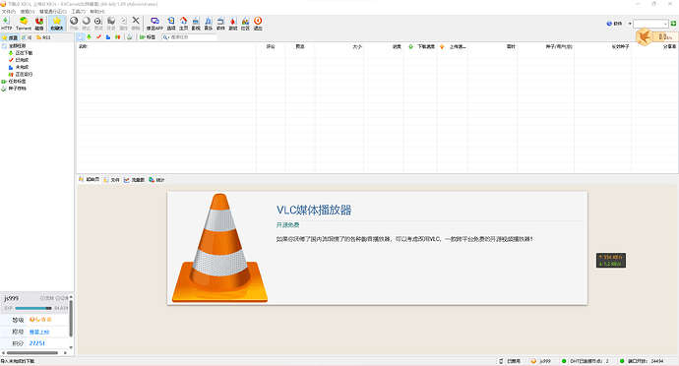Viewport: 679px width, 366px height.
Task: Switch to the Statistics bottom tab
Action: click(156, 179)
